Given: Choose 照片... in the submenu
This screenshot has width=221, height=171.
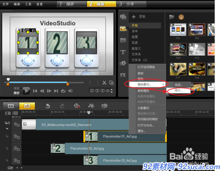Looking at the screenshot, I should [179, 91].
